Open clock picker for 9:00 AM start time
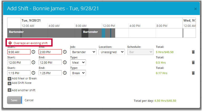 point(33,52)
